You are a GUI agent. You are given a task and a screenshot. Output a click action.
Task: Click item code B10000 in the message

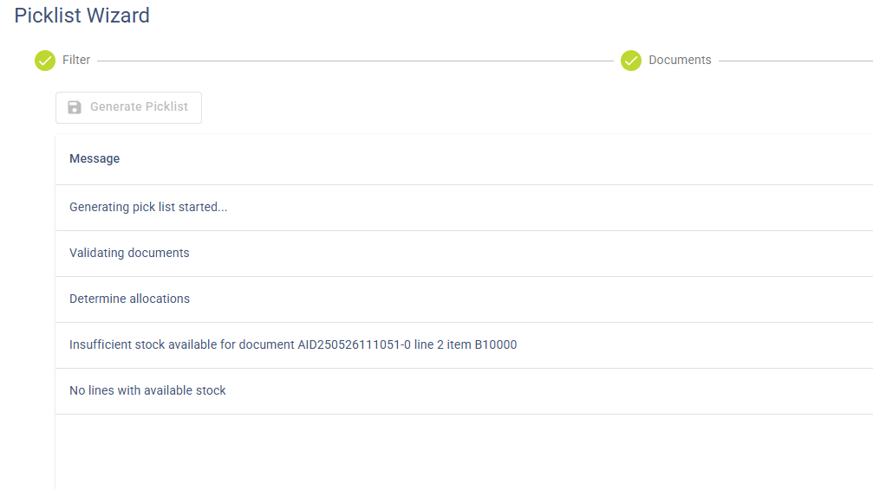495,345
